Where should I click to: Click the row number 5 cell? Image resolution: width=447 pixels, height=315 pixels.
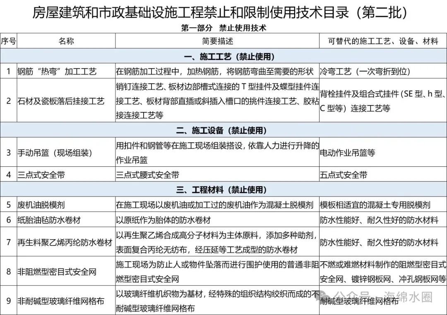(x=9, y=204)
